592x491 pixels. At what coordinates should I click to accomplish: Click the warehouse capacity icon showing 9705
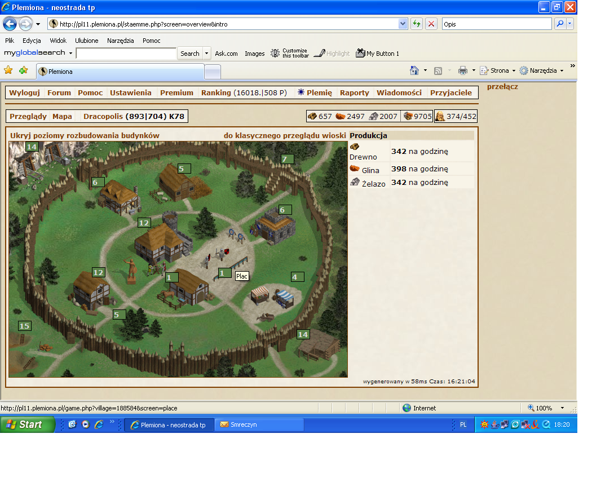point(408,116)
